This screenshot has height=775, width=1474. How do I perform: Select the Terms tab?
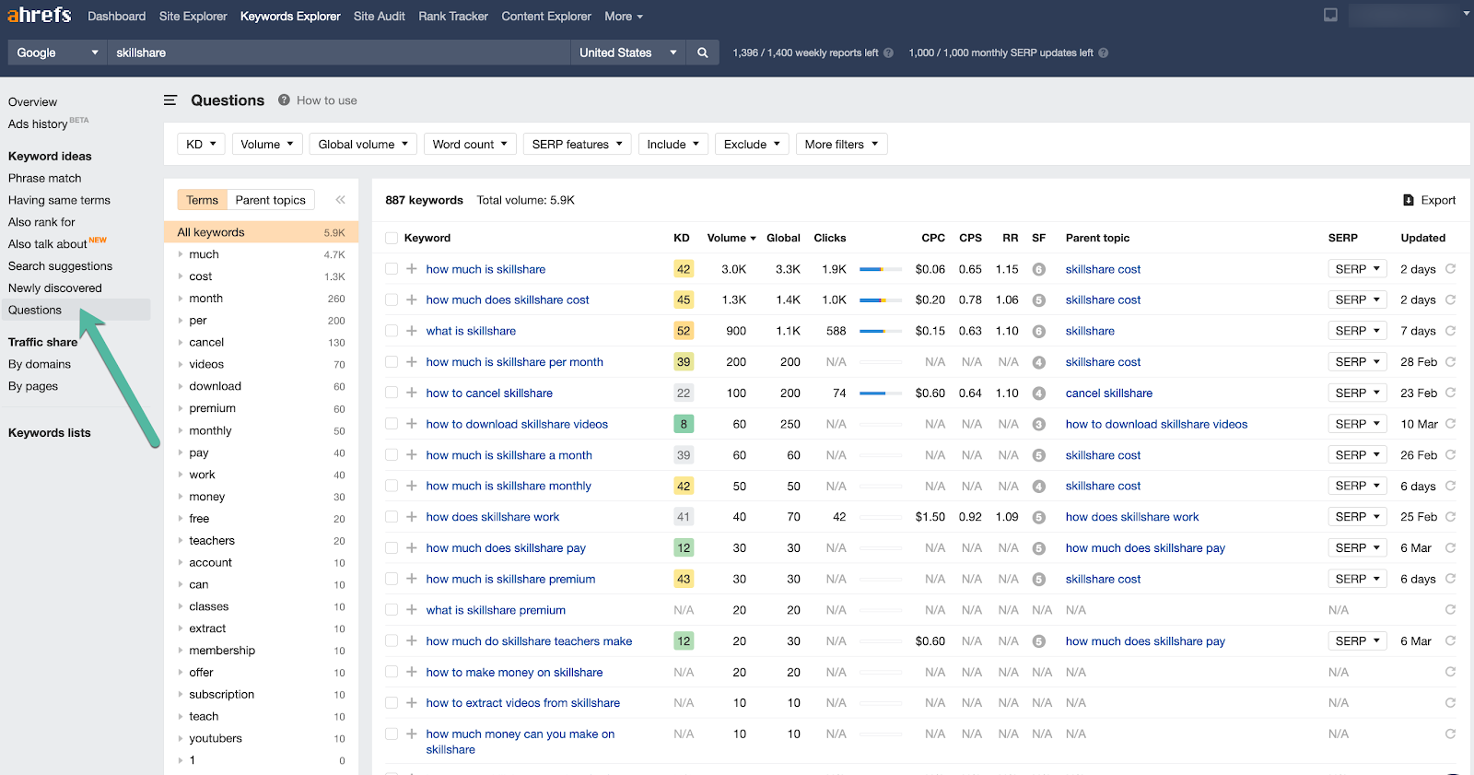tap(202, 200)
